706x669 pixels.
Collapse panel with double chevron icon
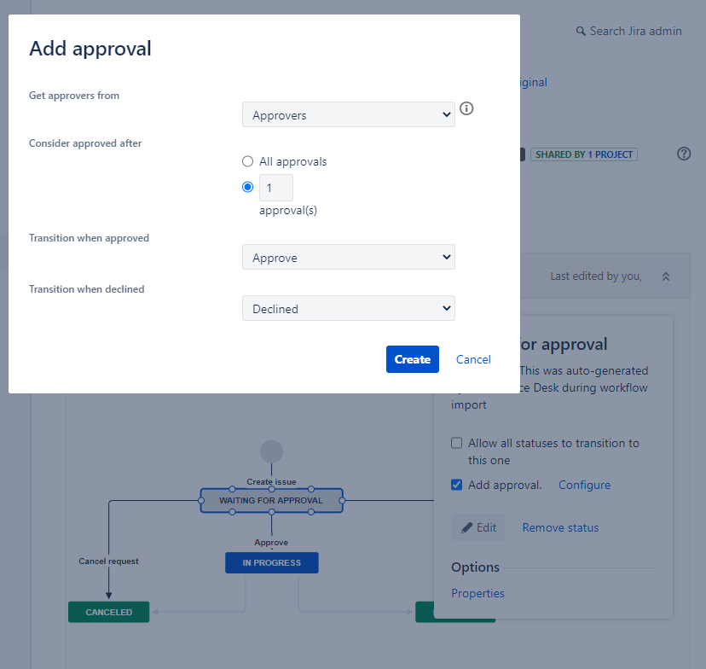665,276
